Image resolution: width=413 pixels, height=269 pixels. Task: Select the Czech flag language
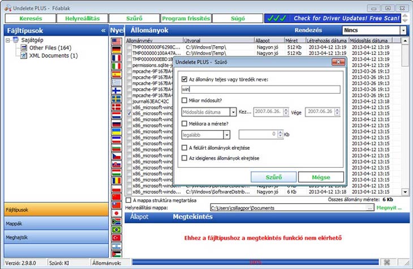[117, 156]
